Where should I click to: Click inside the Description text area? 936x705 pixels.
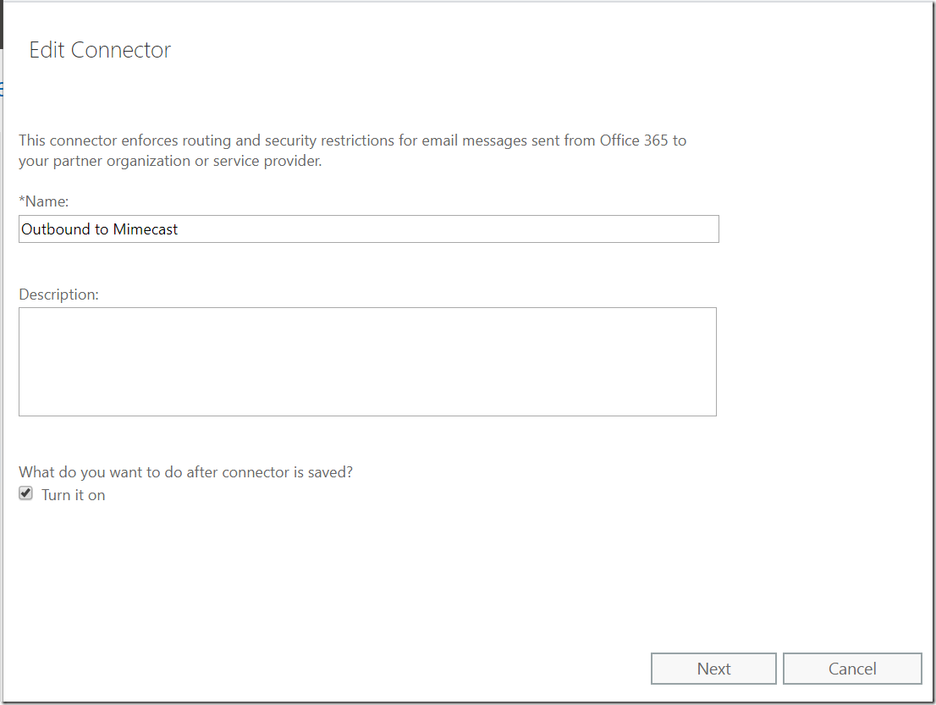(x=367, y=361)
